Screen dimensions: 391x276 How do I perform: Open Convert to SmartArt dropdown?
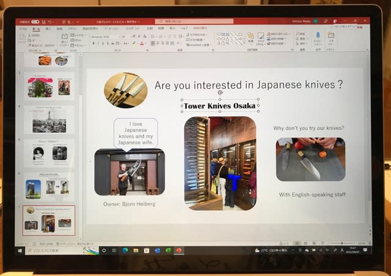(x=199, y=44)
